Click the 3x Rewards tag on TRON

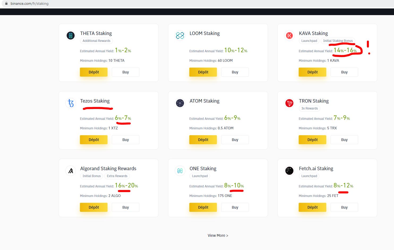click(310, 108)
